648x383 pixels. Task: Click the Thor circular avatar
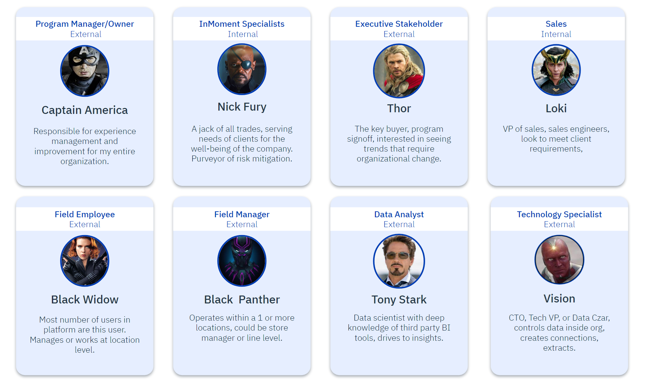coord(399,71)
